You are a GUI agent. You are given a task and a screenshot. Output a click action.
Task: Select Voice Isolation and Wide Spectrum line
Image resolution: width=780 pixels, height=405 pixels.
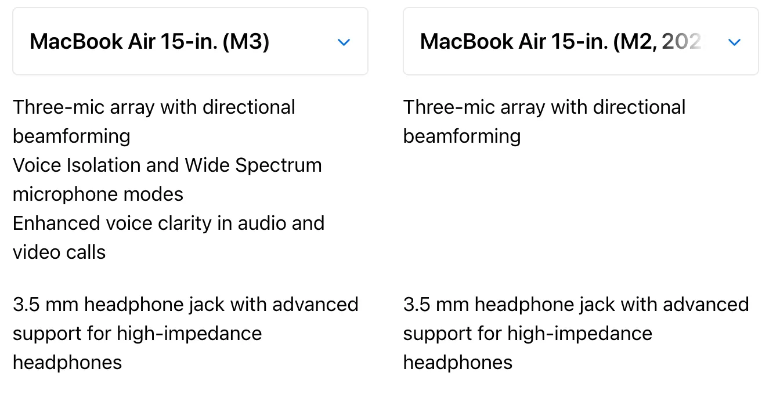167,165
